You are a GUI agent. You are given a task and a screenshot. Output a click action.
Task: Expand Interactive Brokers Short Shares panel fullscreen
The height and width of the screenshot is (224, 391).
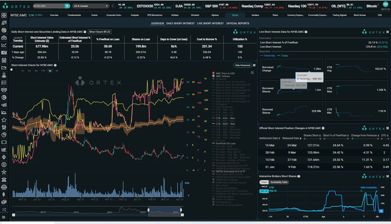[387, 176]
